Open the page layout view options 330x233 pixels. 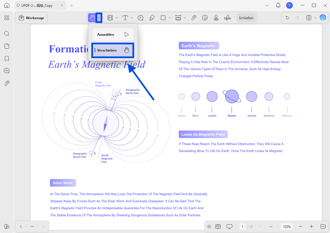[218, 227]
